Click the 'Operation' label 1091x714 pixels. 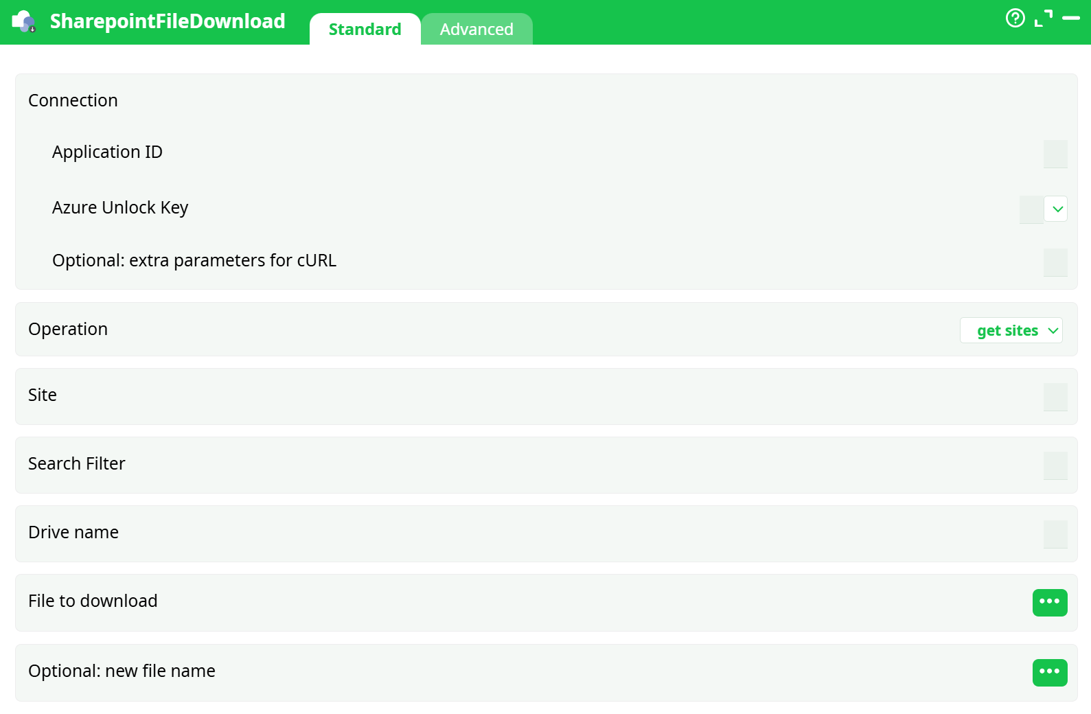click(x=68, y=329)
